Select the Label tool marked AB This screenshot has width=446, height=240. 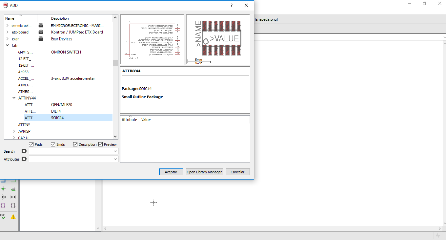pos(13,189)
